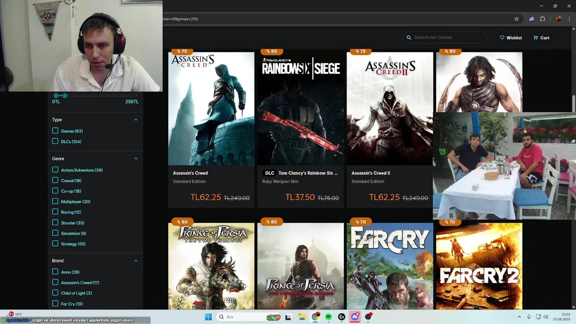Image resolution: width=576 pixels, height=324 pixels.
Task: Open the Windows Start menu
Action: 208,317
